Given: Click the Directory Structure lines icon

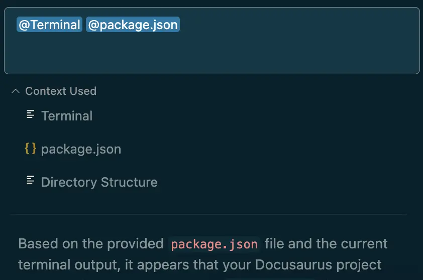Looking at the screenshot, I should pos(31,181).
